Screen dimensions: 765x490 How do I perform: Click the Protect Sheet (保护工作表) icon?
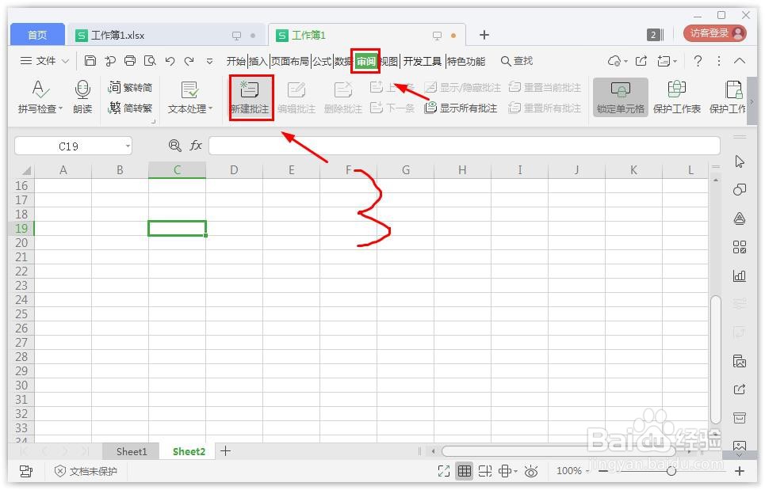(676, 89)
